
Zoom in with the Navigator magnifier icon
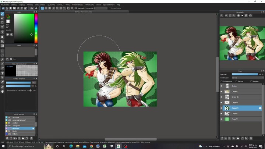(226, 15)
